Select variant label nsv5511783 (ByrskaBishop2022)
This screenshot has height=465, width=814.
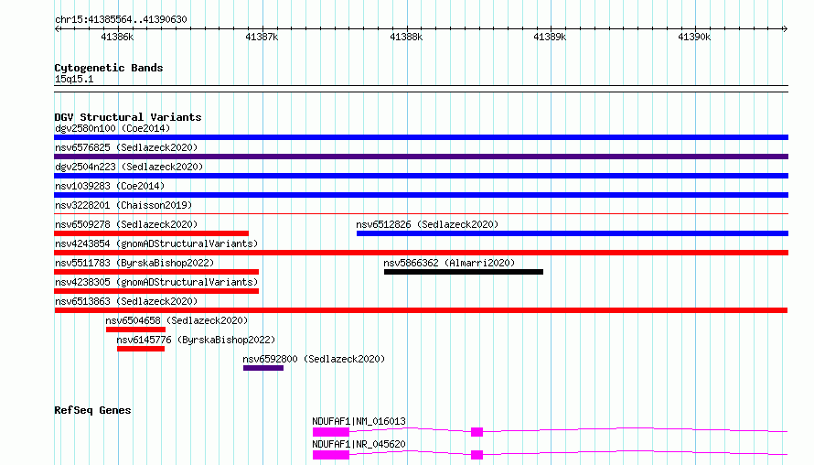click(134, 263)
